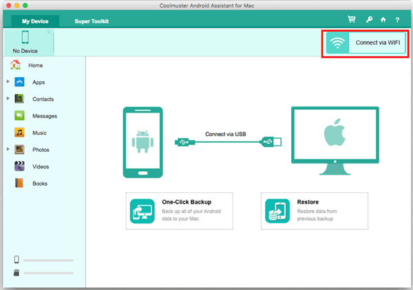
Task: Click the window title Coolmuster Android Assistant
Action: pos(206,5)
